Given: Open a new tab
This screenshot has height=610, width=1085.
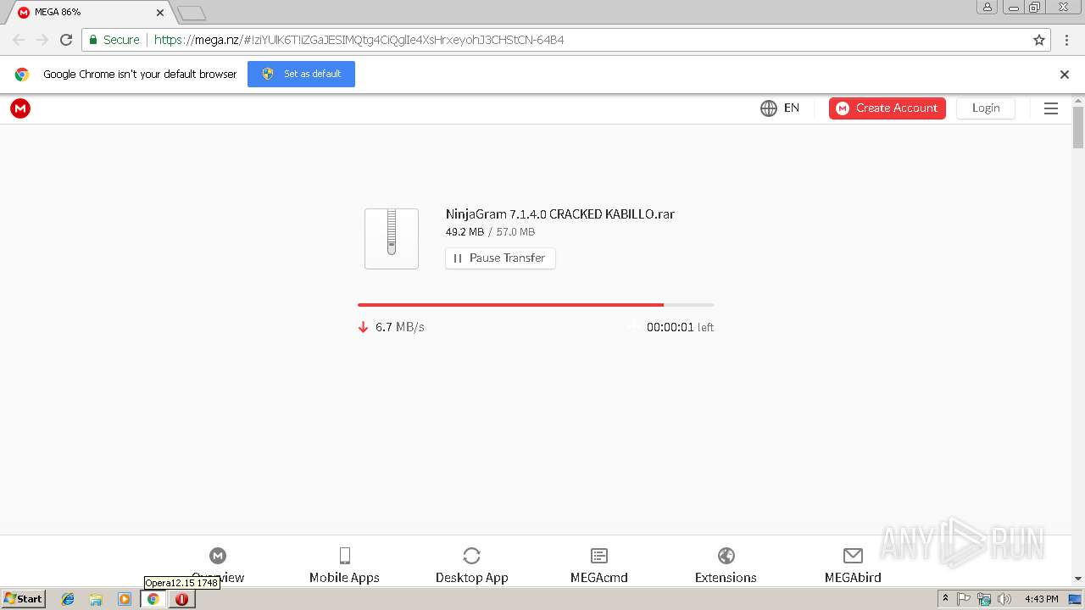Looking at the screenshot, I should pyautogui.click(x=192, y=14).
